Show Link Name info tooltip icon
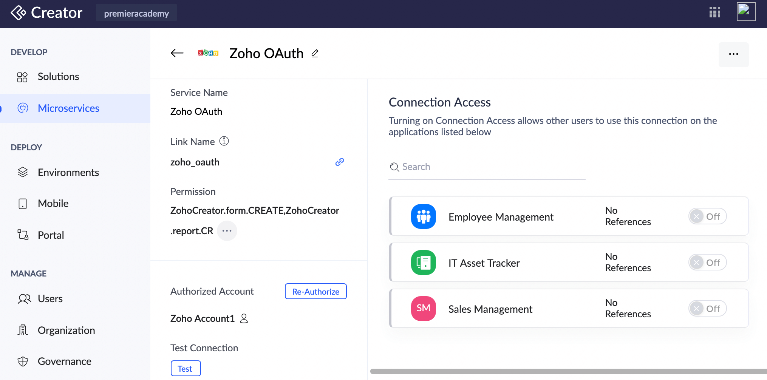This screenshot has height=380, width=767. [x=224, y=141]
